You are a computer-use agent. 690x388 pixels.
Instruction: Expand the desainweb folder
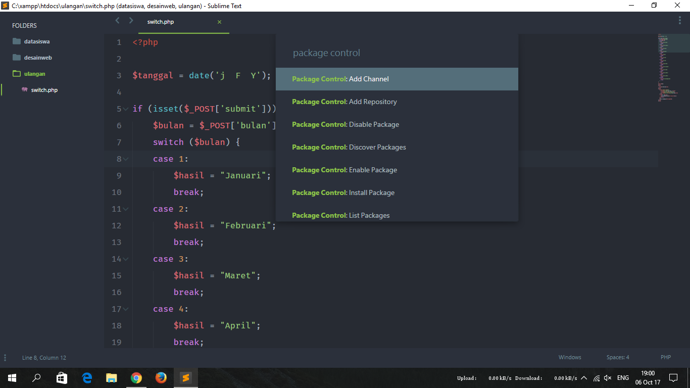[38, 58]
